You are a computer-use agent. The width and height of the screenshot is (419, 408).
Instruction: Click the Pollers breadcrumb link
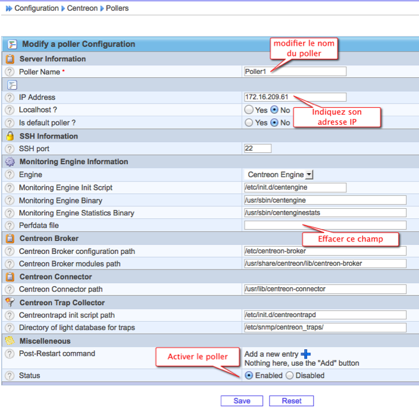117,8
